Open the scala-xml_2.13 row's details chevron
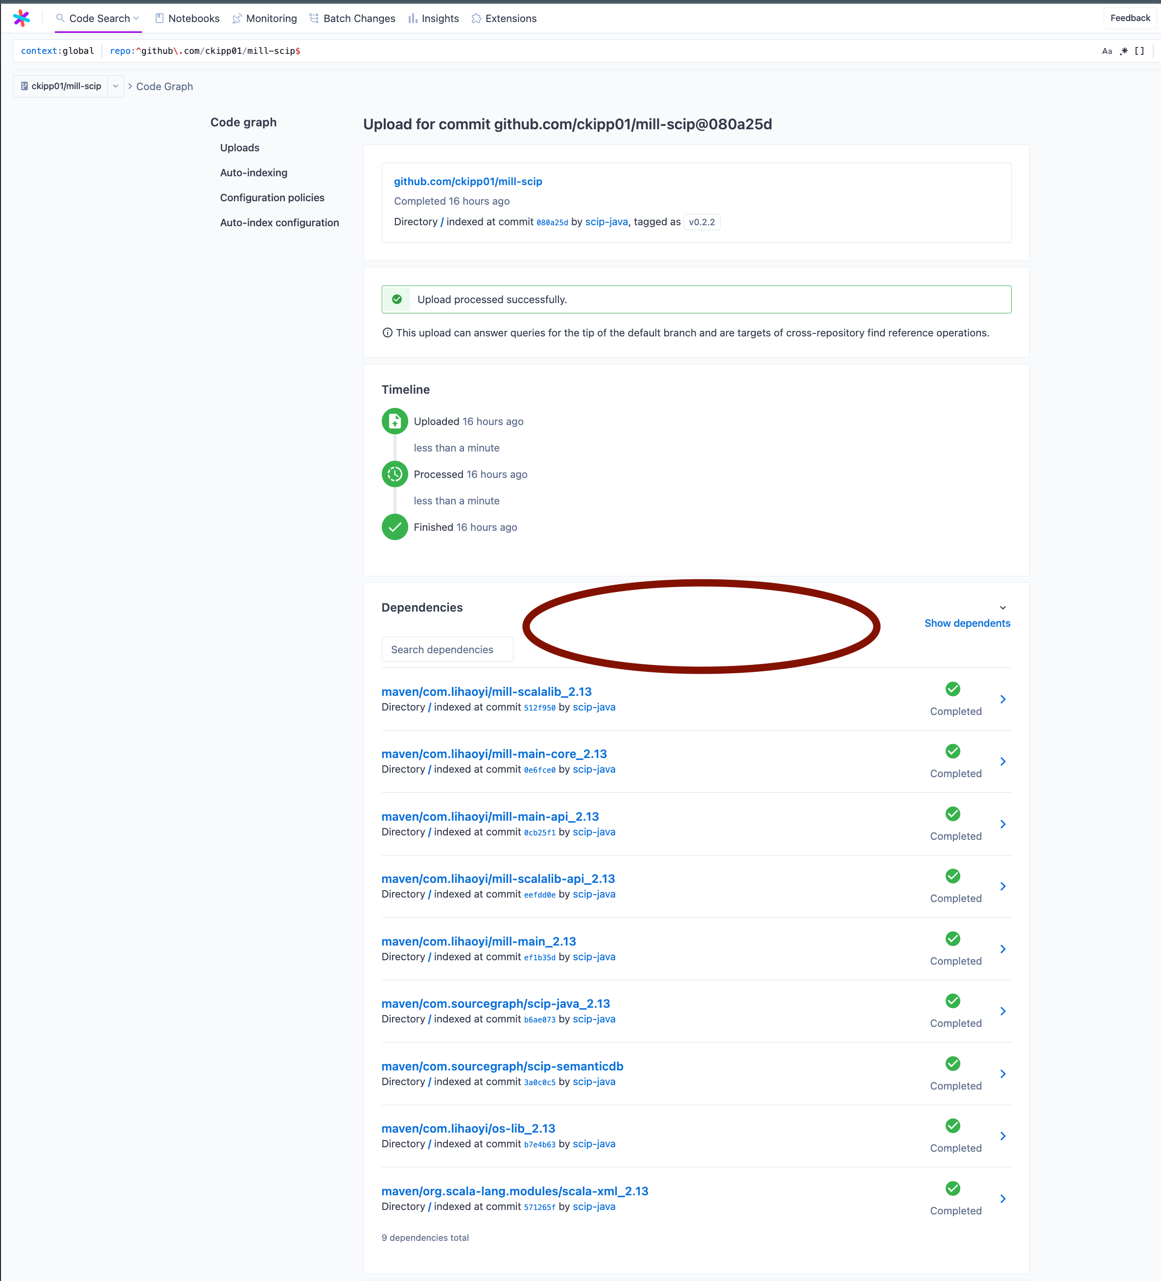 pyautogui.click(x=1002, y=1198)
